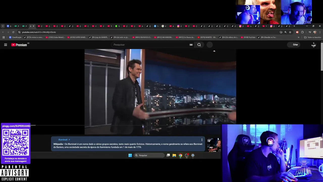This screenshot has height=182, width=323.
Task: Open the media control icon in toolbar
Action: [310, 32]
